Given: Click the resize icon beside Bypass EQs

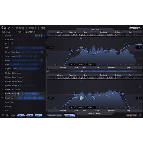Looking at the screenshot, I should point(140,115).
